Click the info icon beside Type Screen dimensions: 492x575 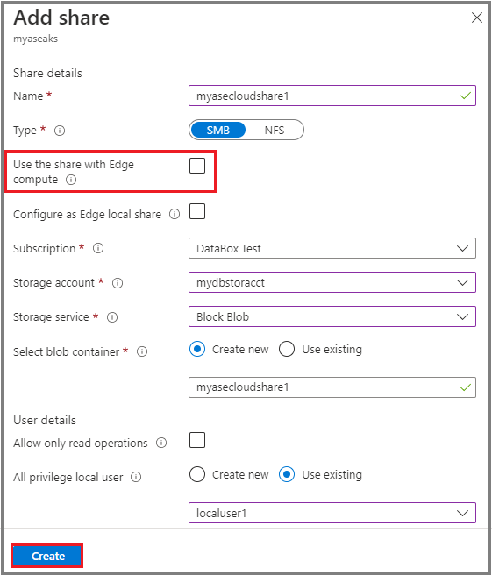[60, 131]
